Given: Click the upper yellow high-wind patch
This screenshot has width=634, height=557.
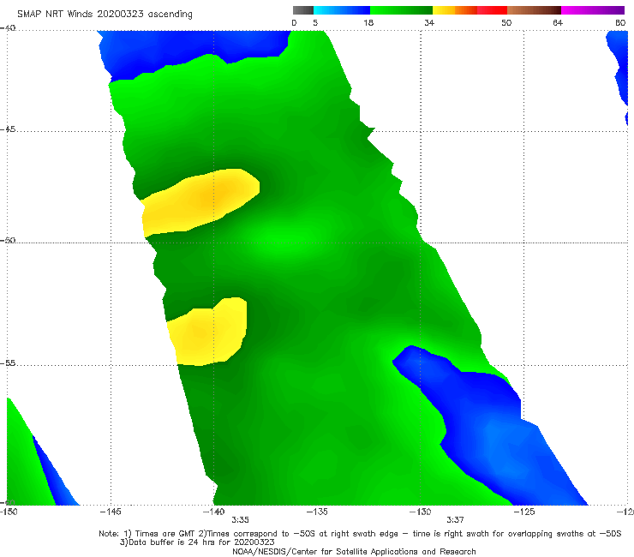Looking at the screenshot, I should pos(200,202).
